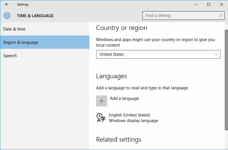Image resolution: width=228 pixels, height=150 pixels.
Task: Go back with the arrow icon
Action: point(7,4)
